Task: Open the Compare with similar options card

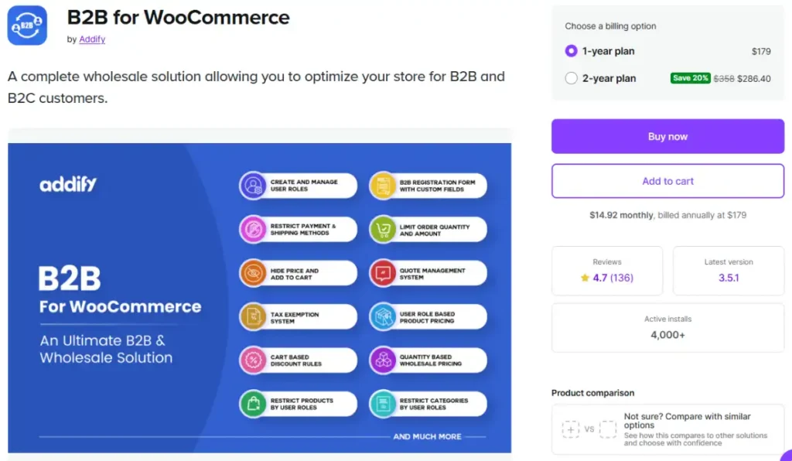Action: 667,429
